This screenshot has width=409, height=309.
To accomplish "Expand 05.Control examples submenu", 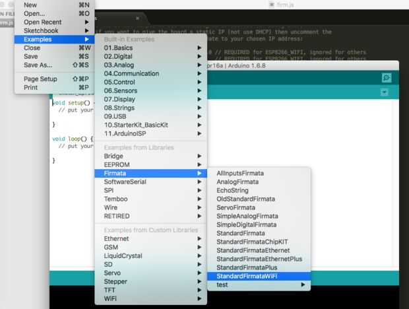I will point(151,82).
